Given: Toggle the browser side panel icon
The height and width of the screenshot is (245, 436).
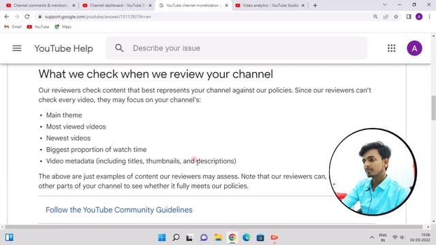Looking at the screenshot, I should pos(409,16).
